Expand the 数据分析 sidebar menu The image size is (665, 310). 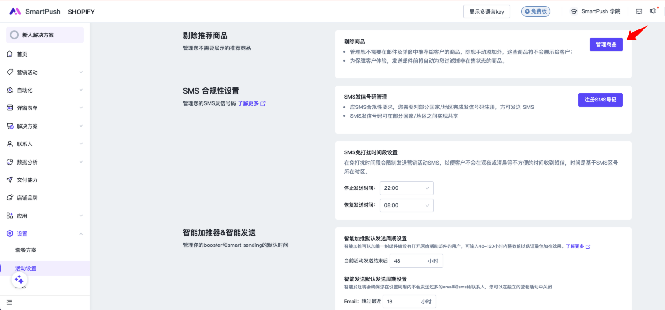[x=45, y=162]
